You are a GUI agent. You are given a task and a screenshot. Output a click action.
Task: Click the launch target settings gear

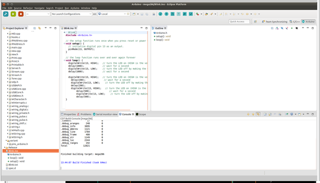pos(128,14)
